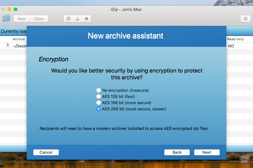Click the padlock encryption toolbar icon
This screenshot has height=168, width=253.
click(77, 19)
